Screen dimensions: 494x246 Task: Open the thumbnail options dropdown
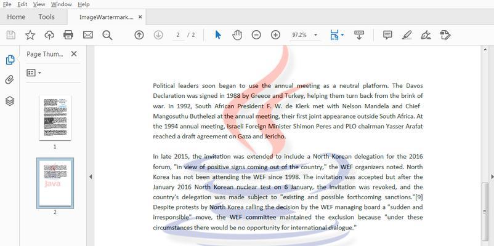pos(34,73)
